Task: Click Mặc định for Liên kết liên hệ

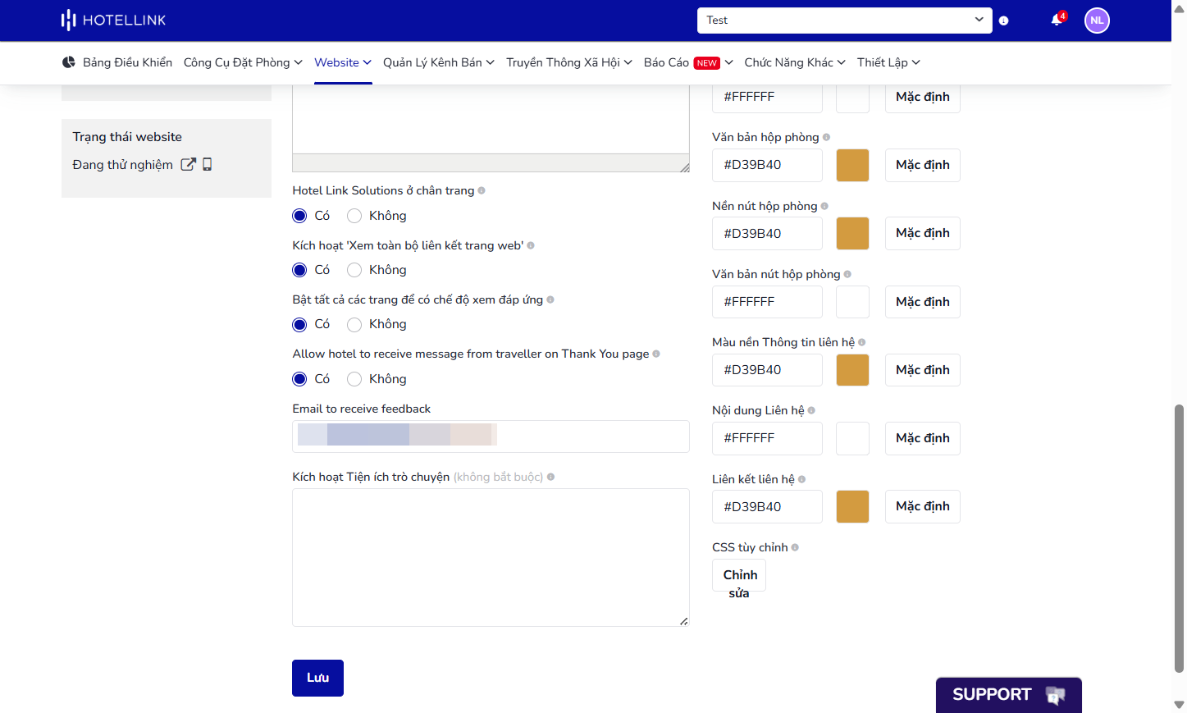Action: [x=922, y=506]
